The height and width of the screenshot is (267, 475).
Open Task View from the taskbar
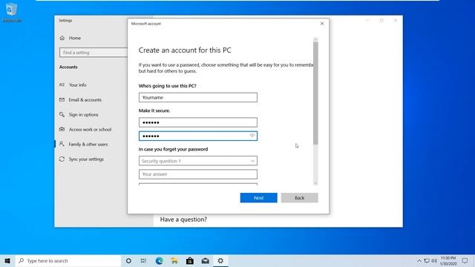pos(143,260)
